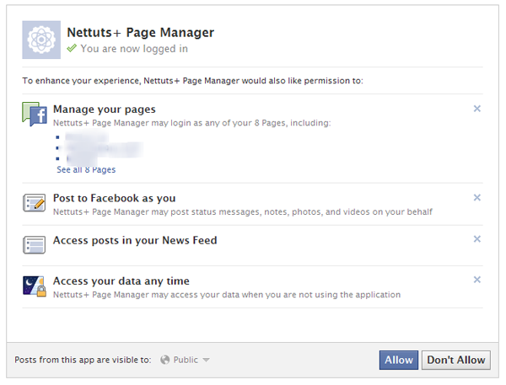This screenshot has height=385, width=506.
Task: Click the 'may access your data' description
Action: click(227, 295)
